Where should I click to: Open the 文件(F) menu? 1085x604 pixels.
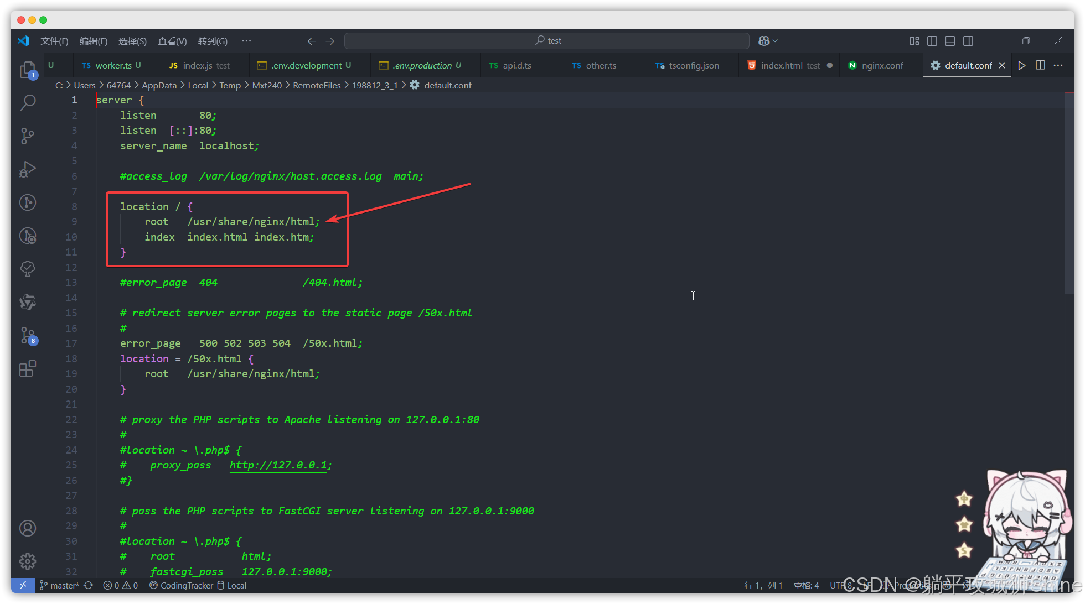pyautogui.click(x=54, y=41)
